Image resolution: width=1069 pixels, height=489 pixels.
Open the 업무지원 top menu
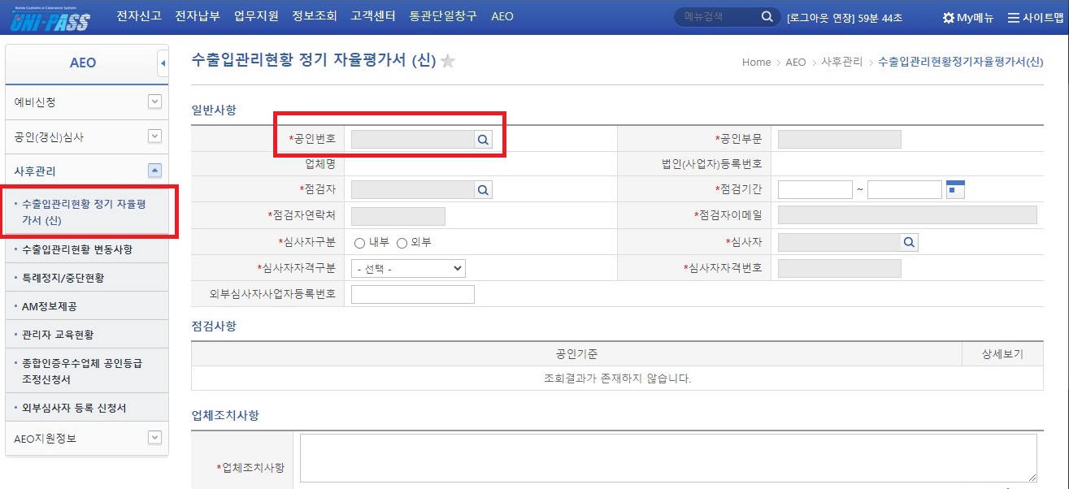[256, 16]
